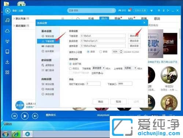Click the general settings gear icon in dialog
The width and height of the screenshot is (183, 138).
(43, 36)
